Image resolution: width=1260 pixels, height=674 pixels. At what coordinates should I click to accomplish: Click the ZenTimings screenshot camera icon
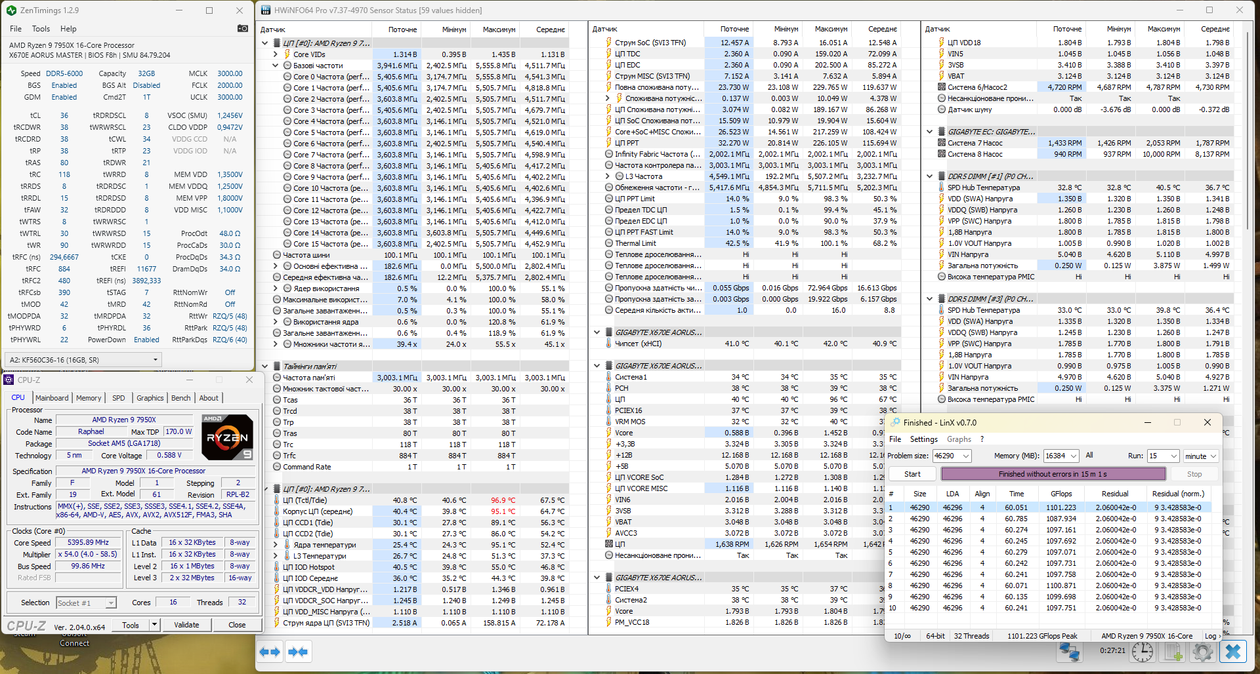tap(243, 28)
